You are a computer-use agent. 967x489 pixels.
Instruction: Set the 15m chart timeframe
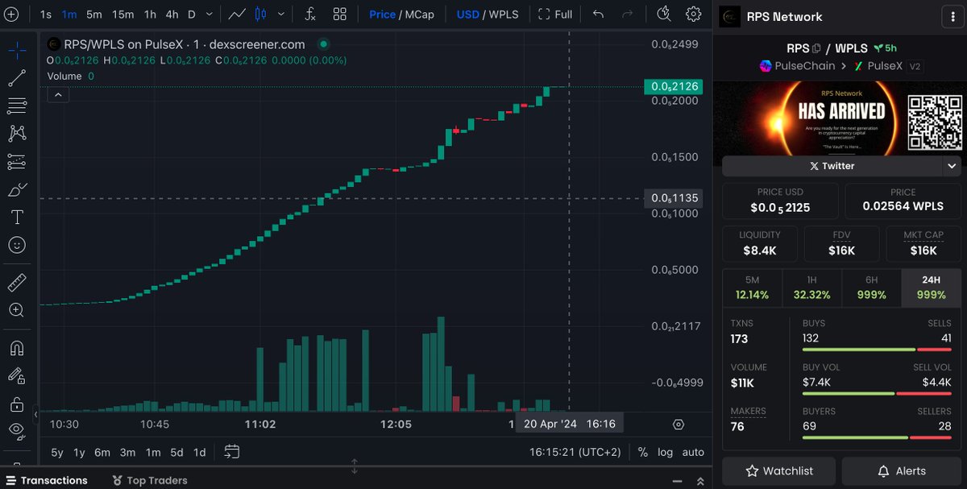tap(122, 14)
